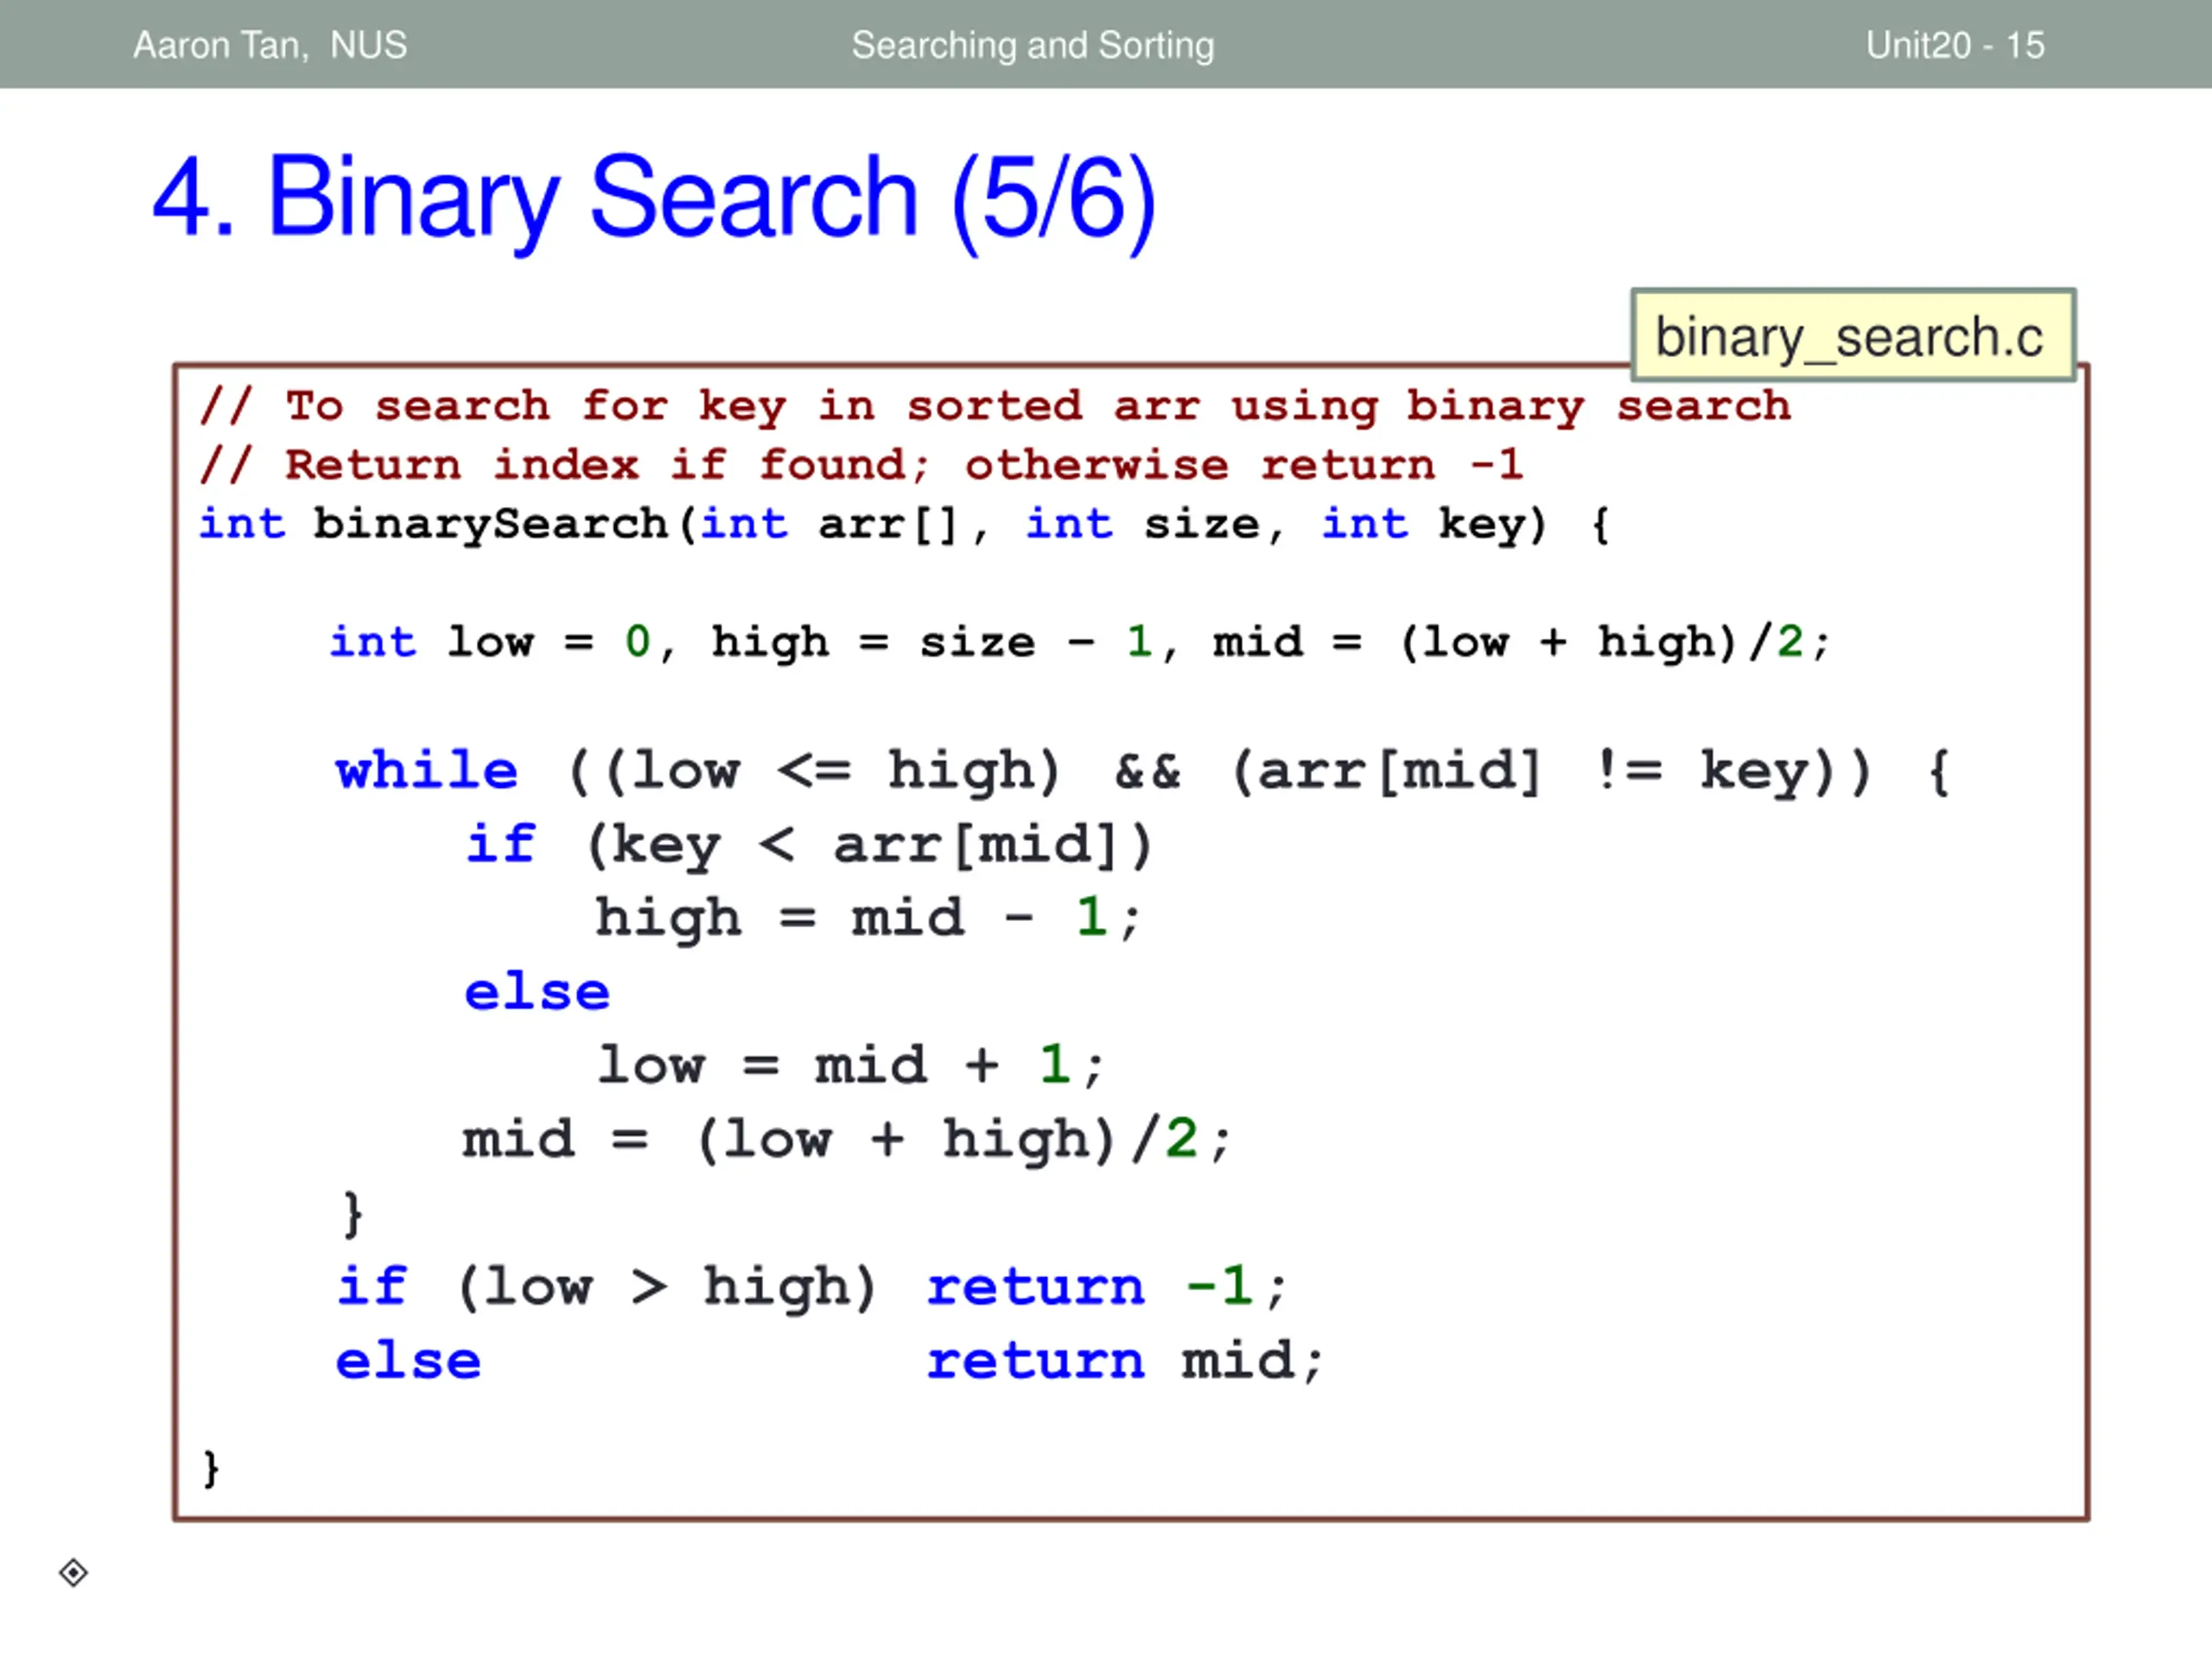Screen dimensions: 2212x1659
Task: Click the 'Unit20 - 15' slide number
Action: click(1955, 45)
